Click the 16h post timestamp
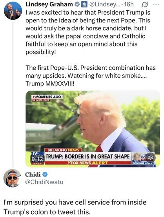 click(x=129, y=5)
